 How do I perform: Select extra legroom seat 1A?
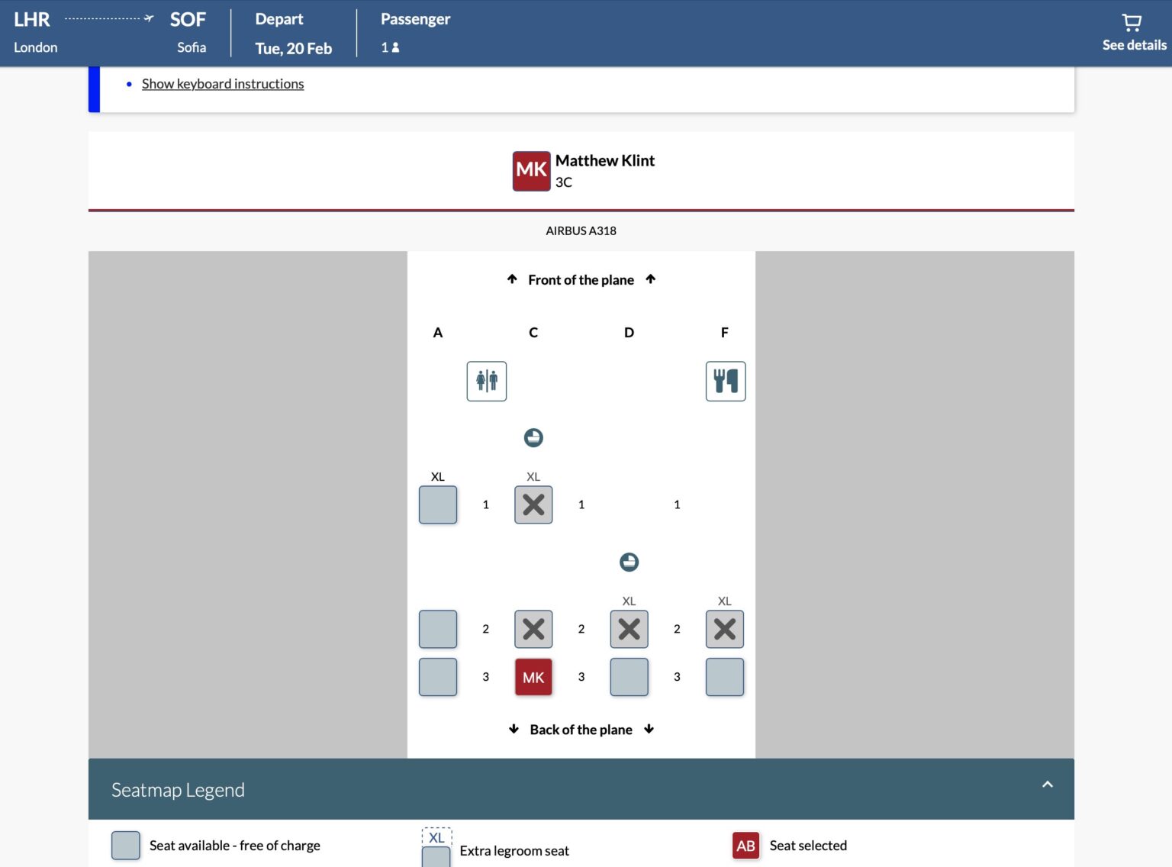point(438,504)
